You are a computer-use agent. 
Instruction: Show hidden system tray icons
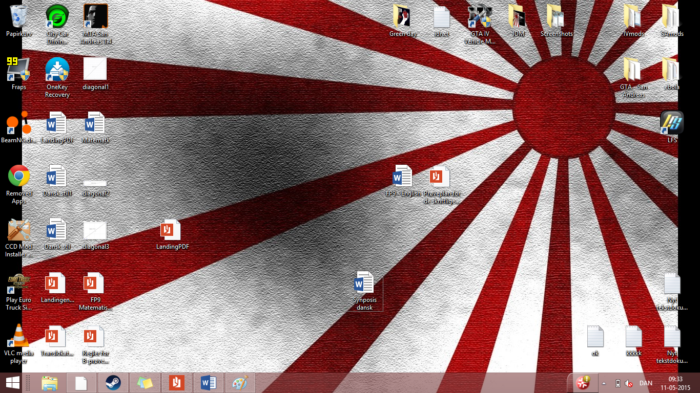coord(604,383)
